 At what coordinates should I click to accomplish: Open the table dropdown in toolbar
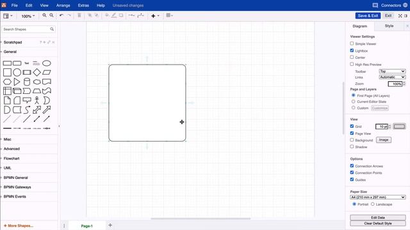pos(169,15)
